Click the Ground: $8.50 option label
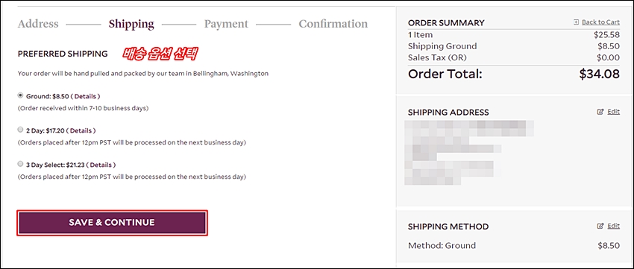Image resolution: width=634 pixels, height=269 pixels. [48, 97]
